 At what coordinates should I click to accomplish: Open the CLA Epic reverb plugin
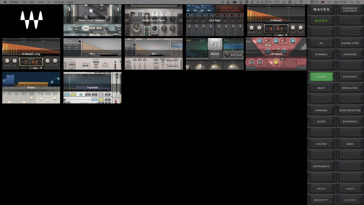click(215, 20)
